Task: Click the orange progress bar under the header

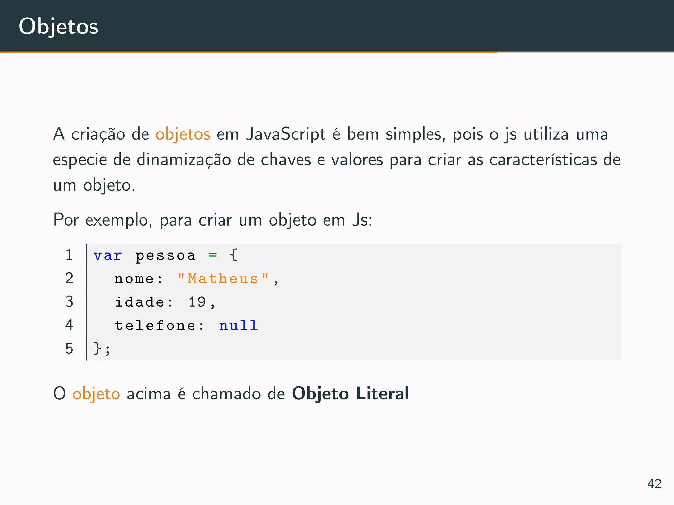Action: (248, 52)
